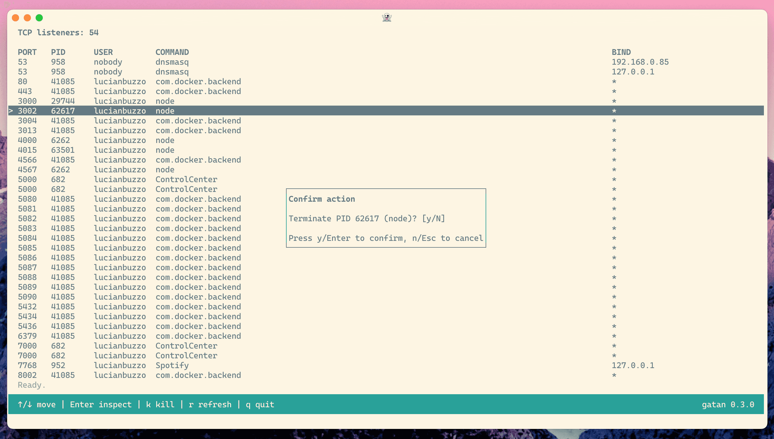The image size is (774, 439).
Task: Click the BIND column header
Action: click(x=621, y=52)
